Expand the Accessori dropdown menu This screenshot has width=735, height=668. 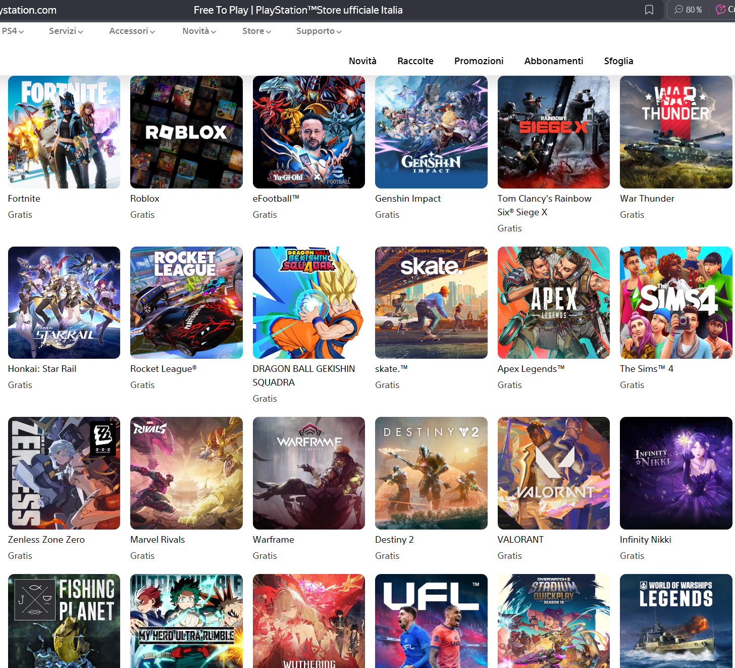click(132, 31)
